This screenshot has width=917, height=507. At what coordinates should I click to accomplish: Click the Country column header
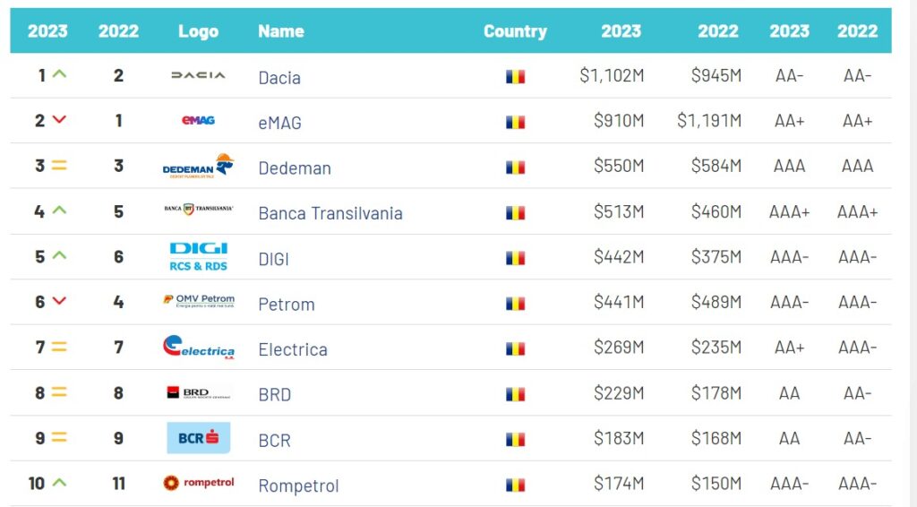coord(515,31)
